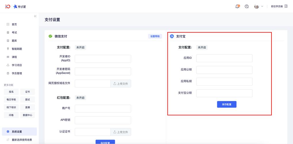Open the 直播 feature button
Image resolution: width=293 pixels, height=144 pixels.
pyautogui.click(x=28, y=107)
